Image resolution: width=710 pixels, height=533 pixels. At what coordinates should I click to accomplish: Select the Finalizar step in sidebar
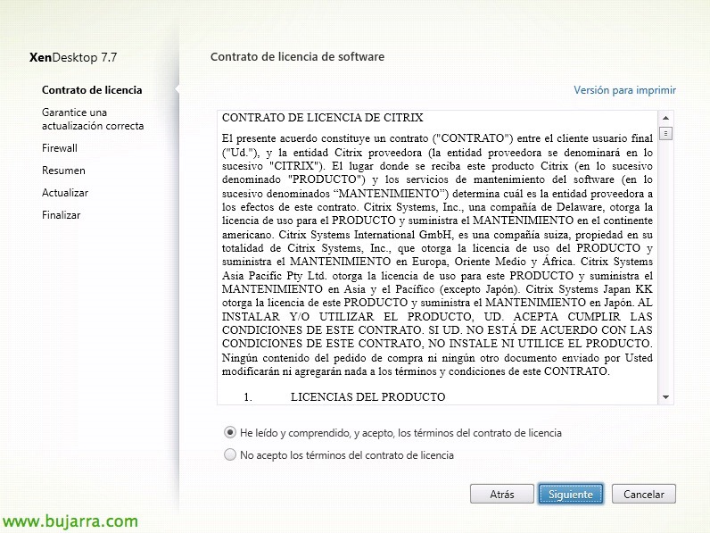click(x=62, y=215)
